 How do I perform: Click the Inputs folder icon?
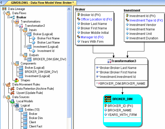(25, 30)
